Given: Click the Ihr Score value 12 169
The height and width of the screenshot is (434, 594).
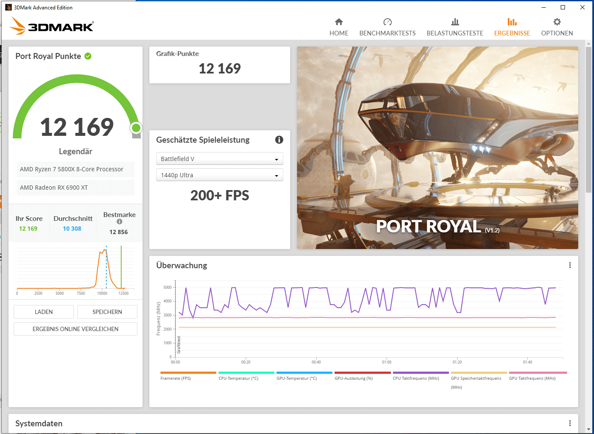Looking at the screenshot, I should click(x=28, y=229).
